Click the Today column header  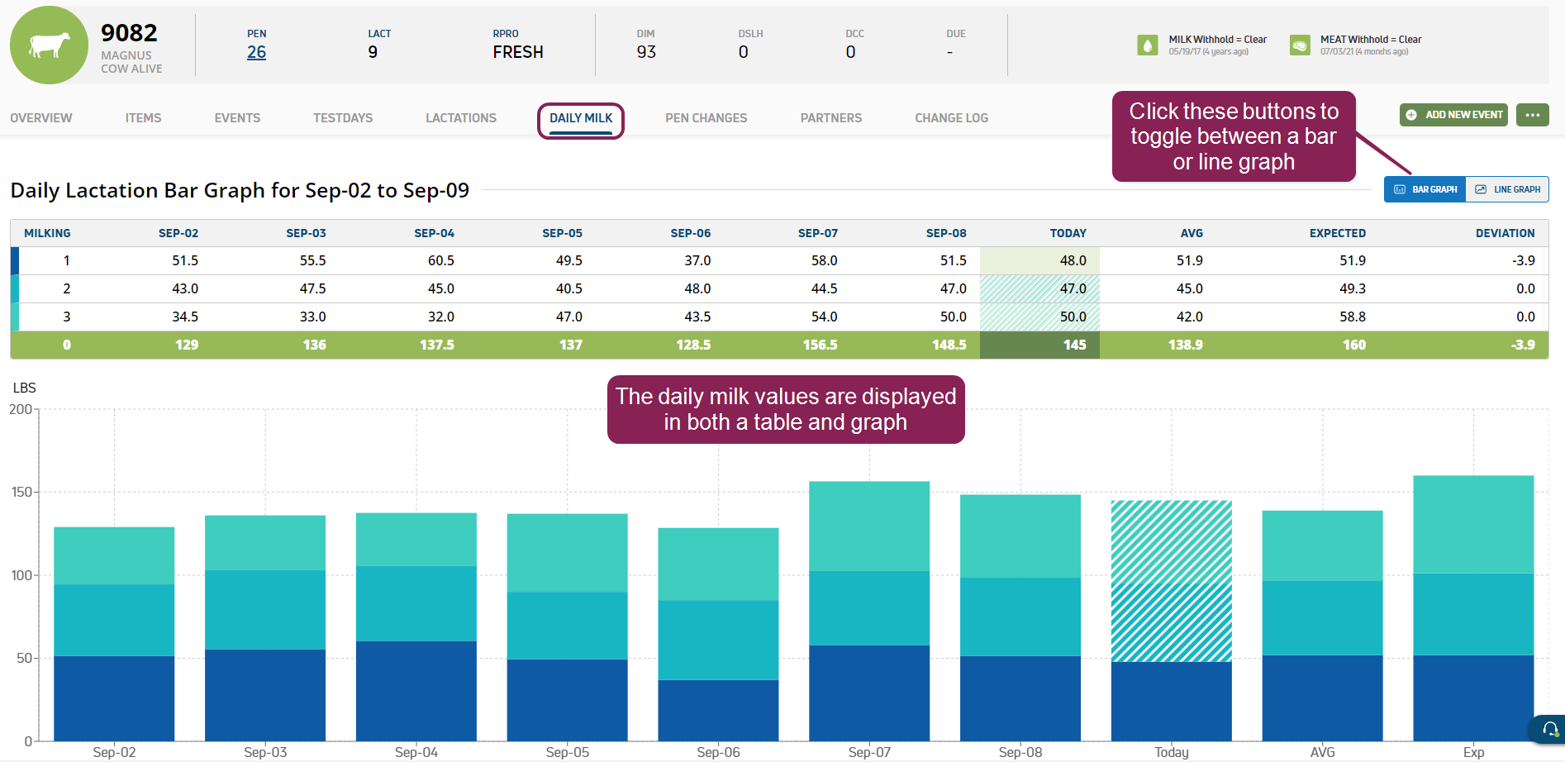pyautogui.click(x=1068, y=233)
